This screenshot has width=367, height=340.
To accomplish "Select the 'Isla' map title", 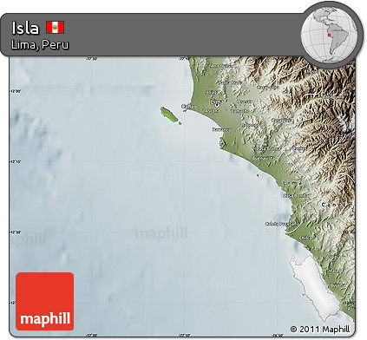I will [25, 28].
